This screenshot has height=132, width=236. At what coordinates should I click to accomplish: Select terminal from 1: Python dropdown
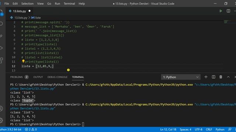click(181, 77)
